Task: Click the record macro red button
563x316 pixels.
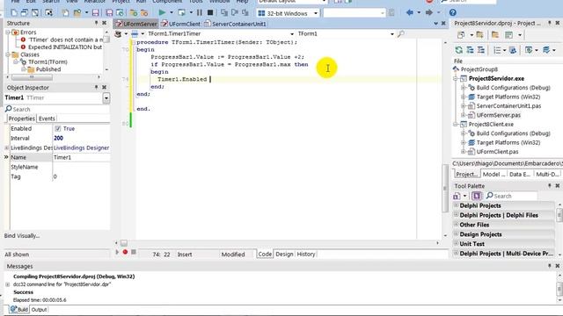Action: (x=125, y=252)
